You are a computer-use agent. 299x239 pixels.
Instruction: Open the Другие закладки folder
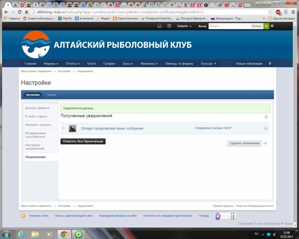(x=282, y=18)
